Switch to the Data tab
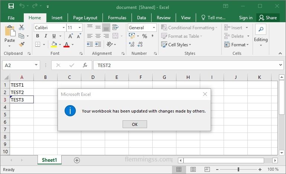This screenshot has width=286, height=174. 142,18
